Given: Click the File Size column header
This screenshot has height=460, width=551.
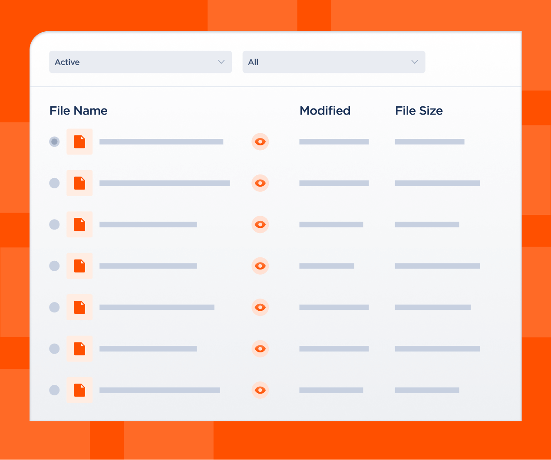Looking at the screenshot, I should click(419, 111).
